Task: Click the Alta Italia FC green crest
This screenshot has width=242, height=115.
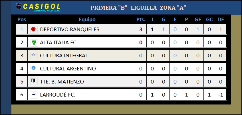Action: coord(34,42)
